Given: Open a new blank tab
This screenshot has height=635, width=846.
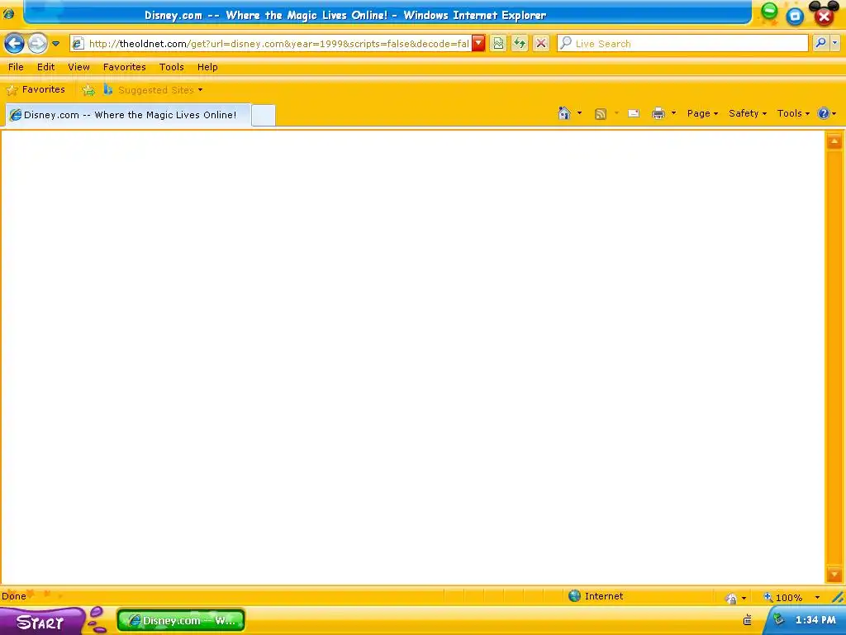Looking at the screenshot, I should tap(264, 115).
